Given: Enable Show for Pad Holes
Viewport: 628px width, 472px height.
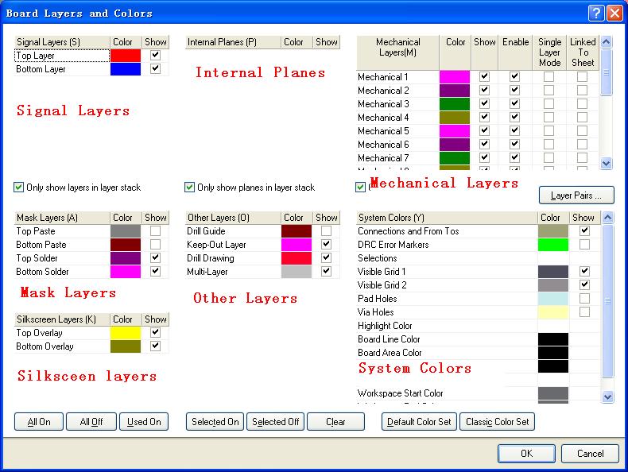Looking at the screenshot, I should tap(584, 298).
